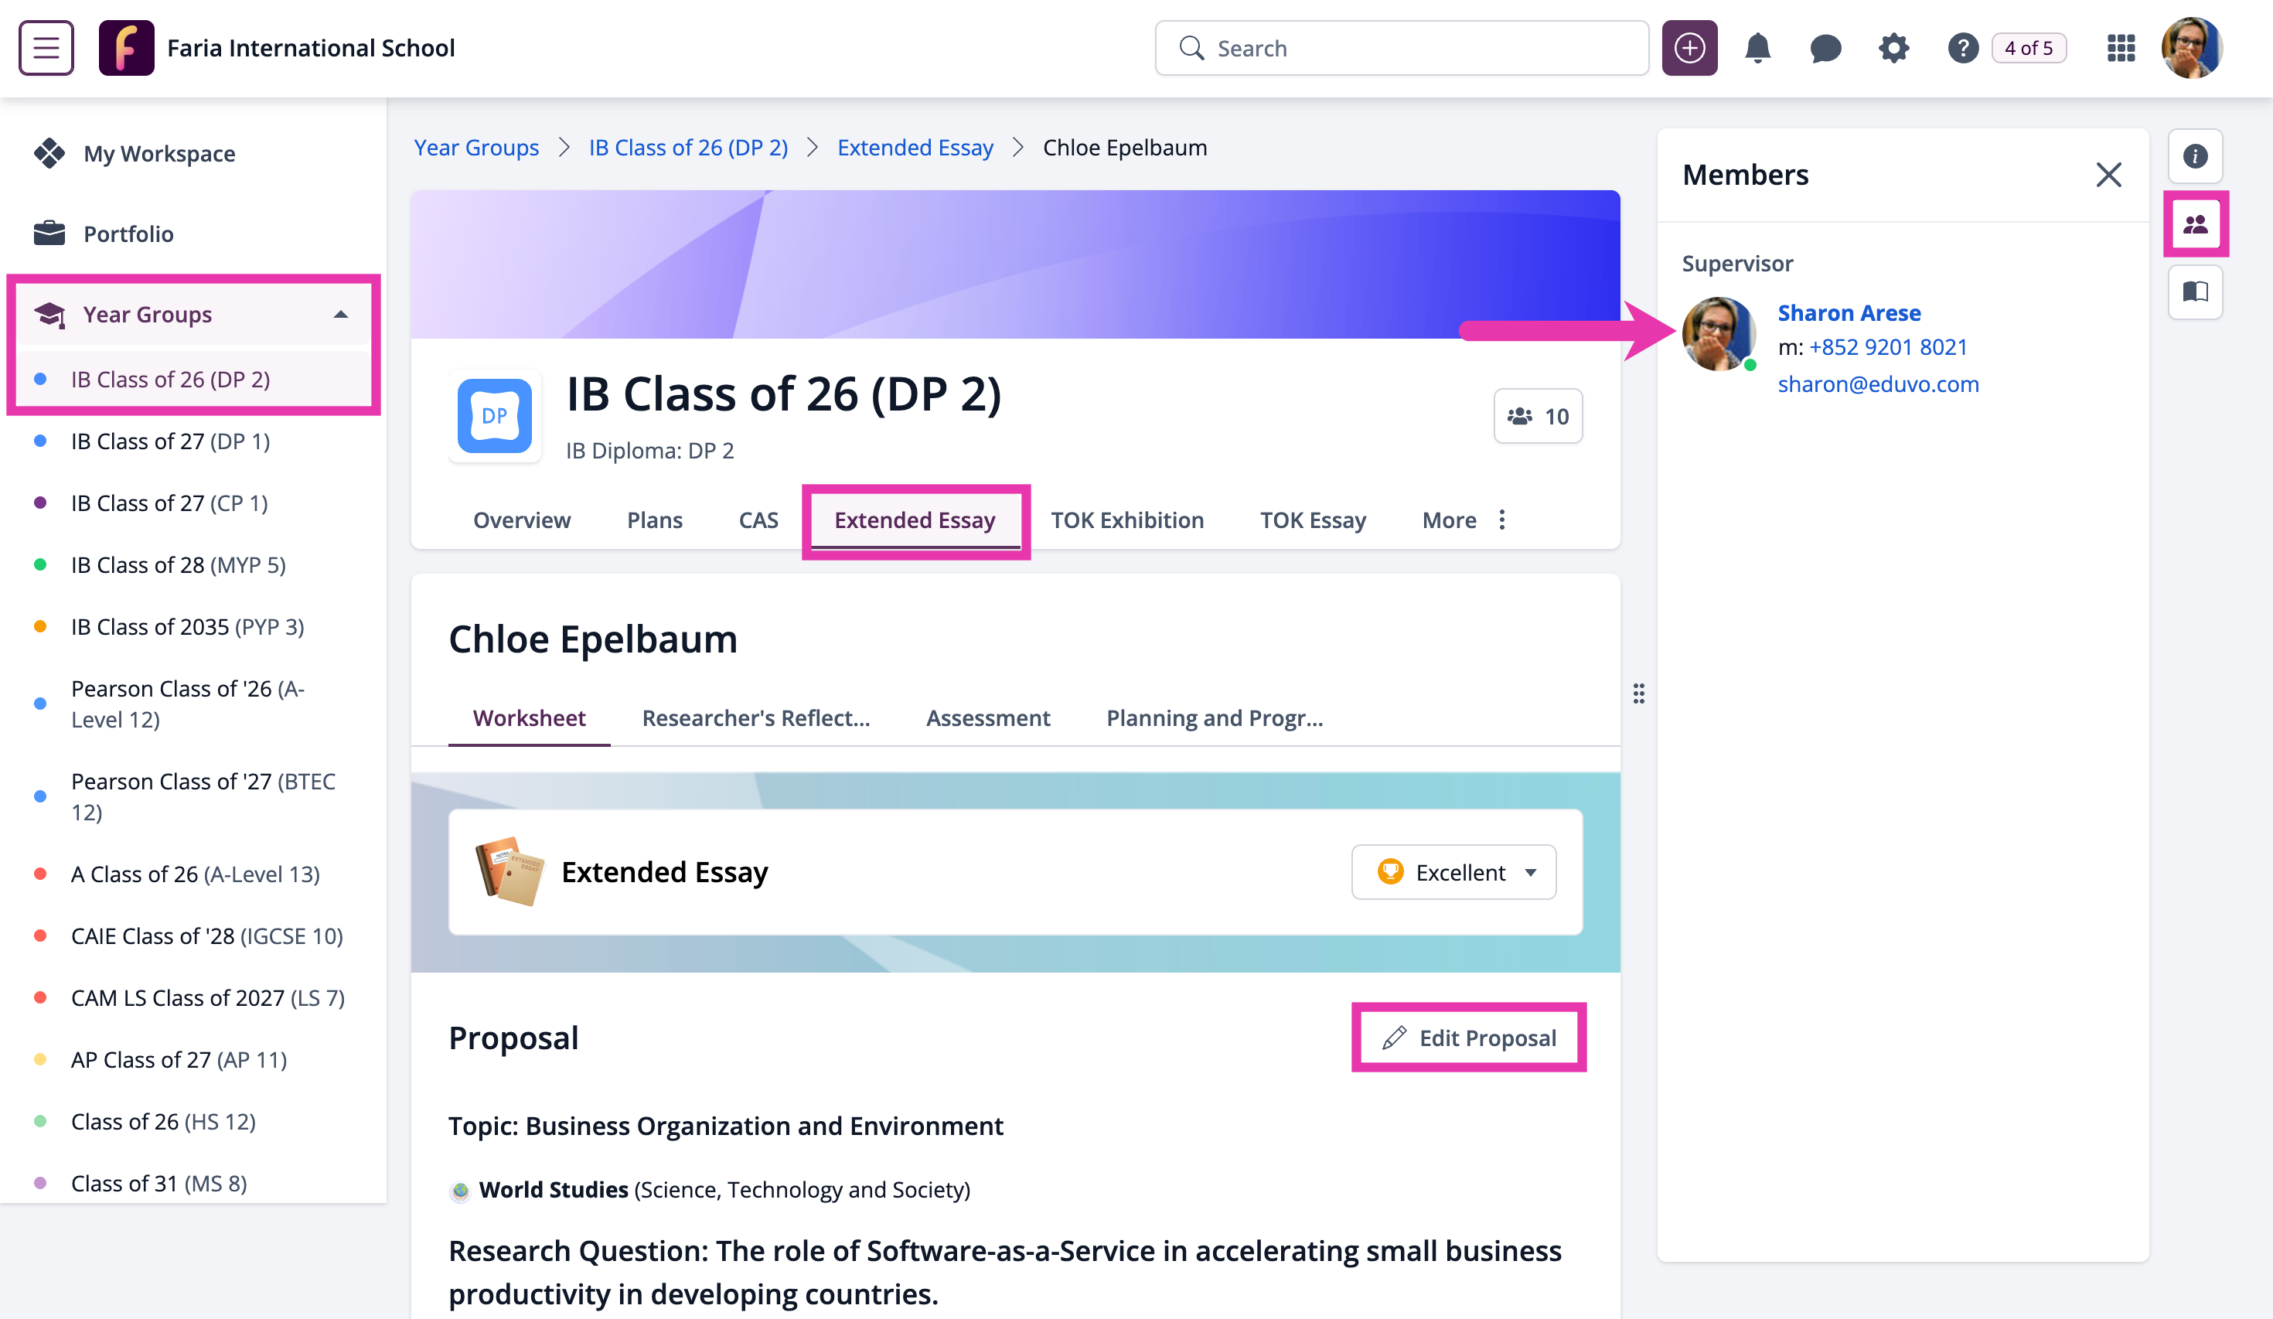Open Researcher's Reflection sub-tab

pyautogui.click(x=756, y=718)
